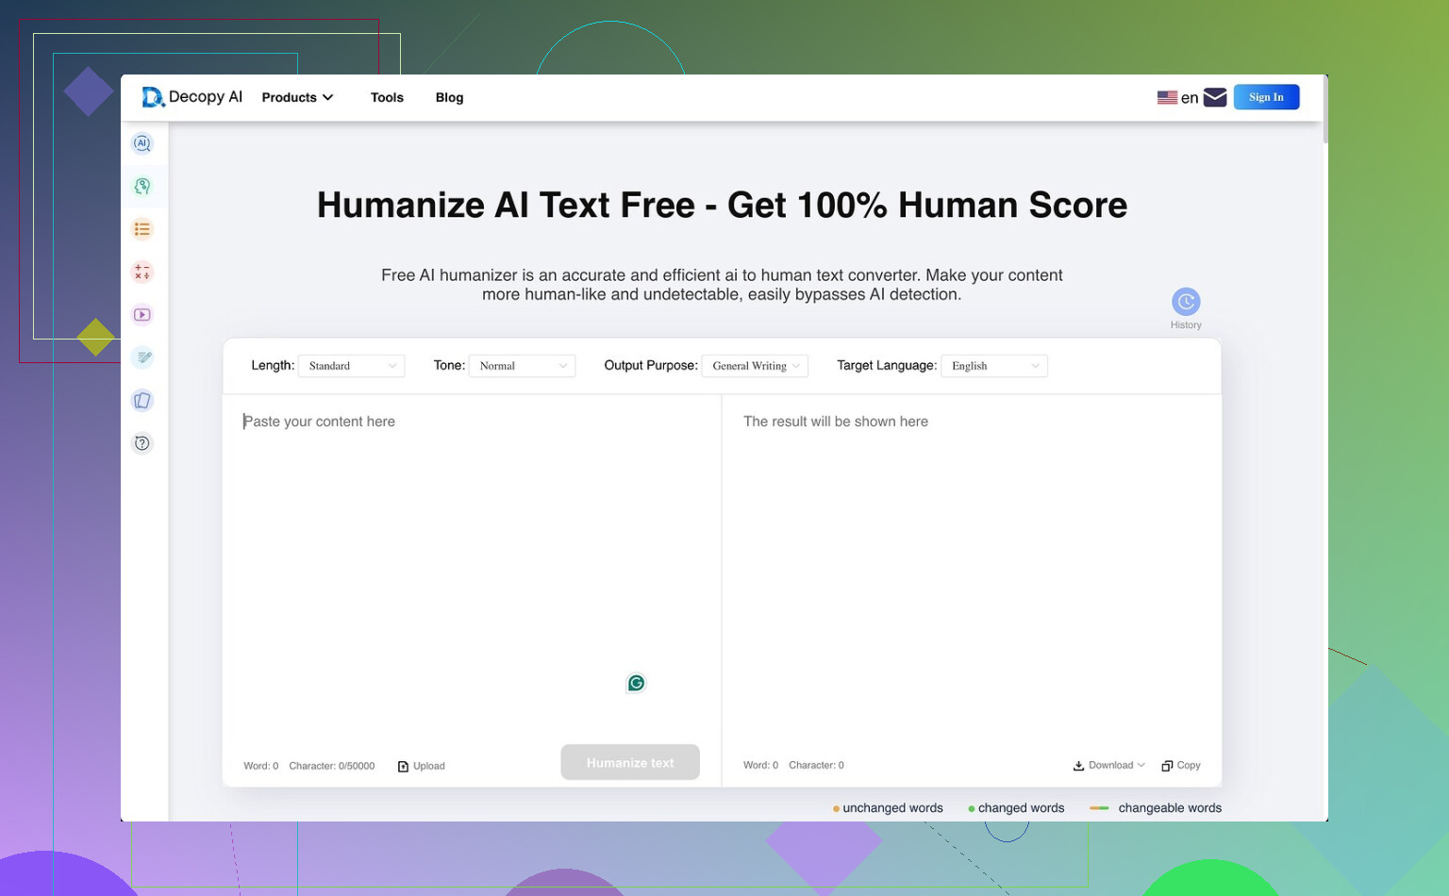1449x896 pixels.
Task: Click the Grammarly icon in input area
Action: pyautogui.click(x=636, y=683)
